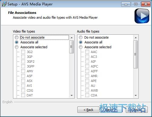Tick the DAT video checkbox
This screenshot has width=152, height=117.
tap(23, 95)
